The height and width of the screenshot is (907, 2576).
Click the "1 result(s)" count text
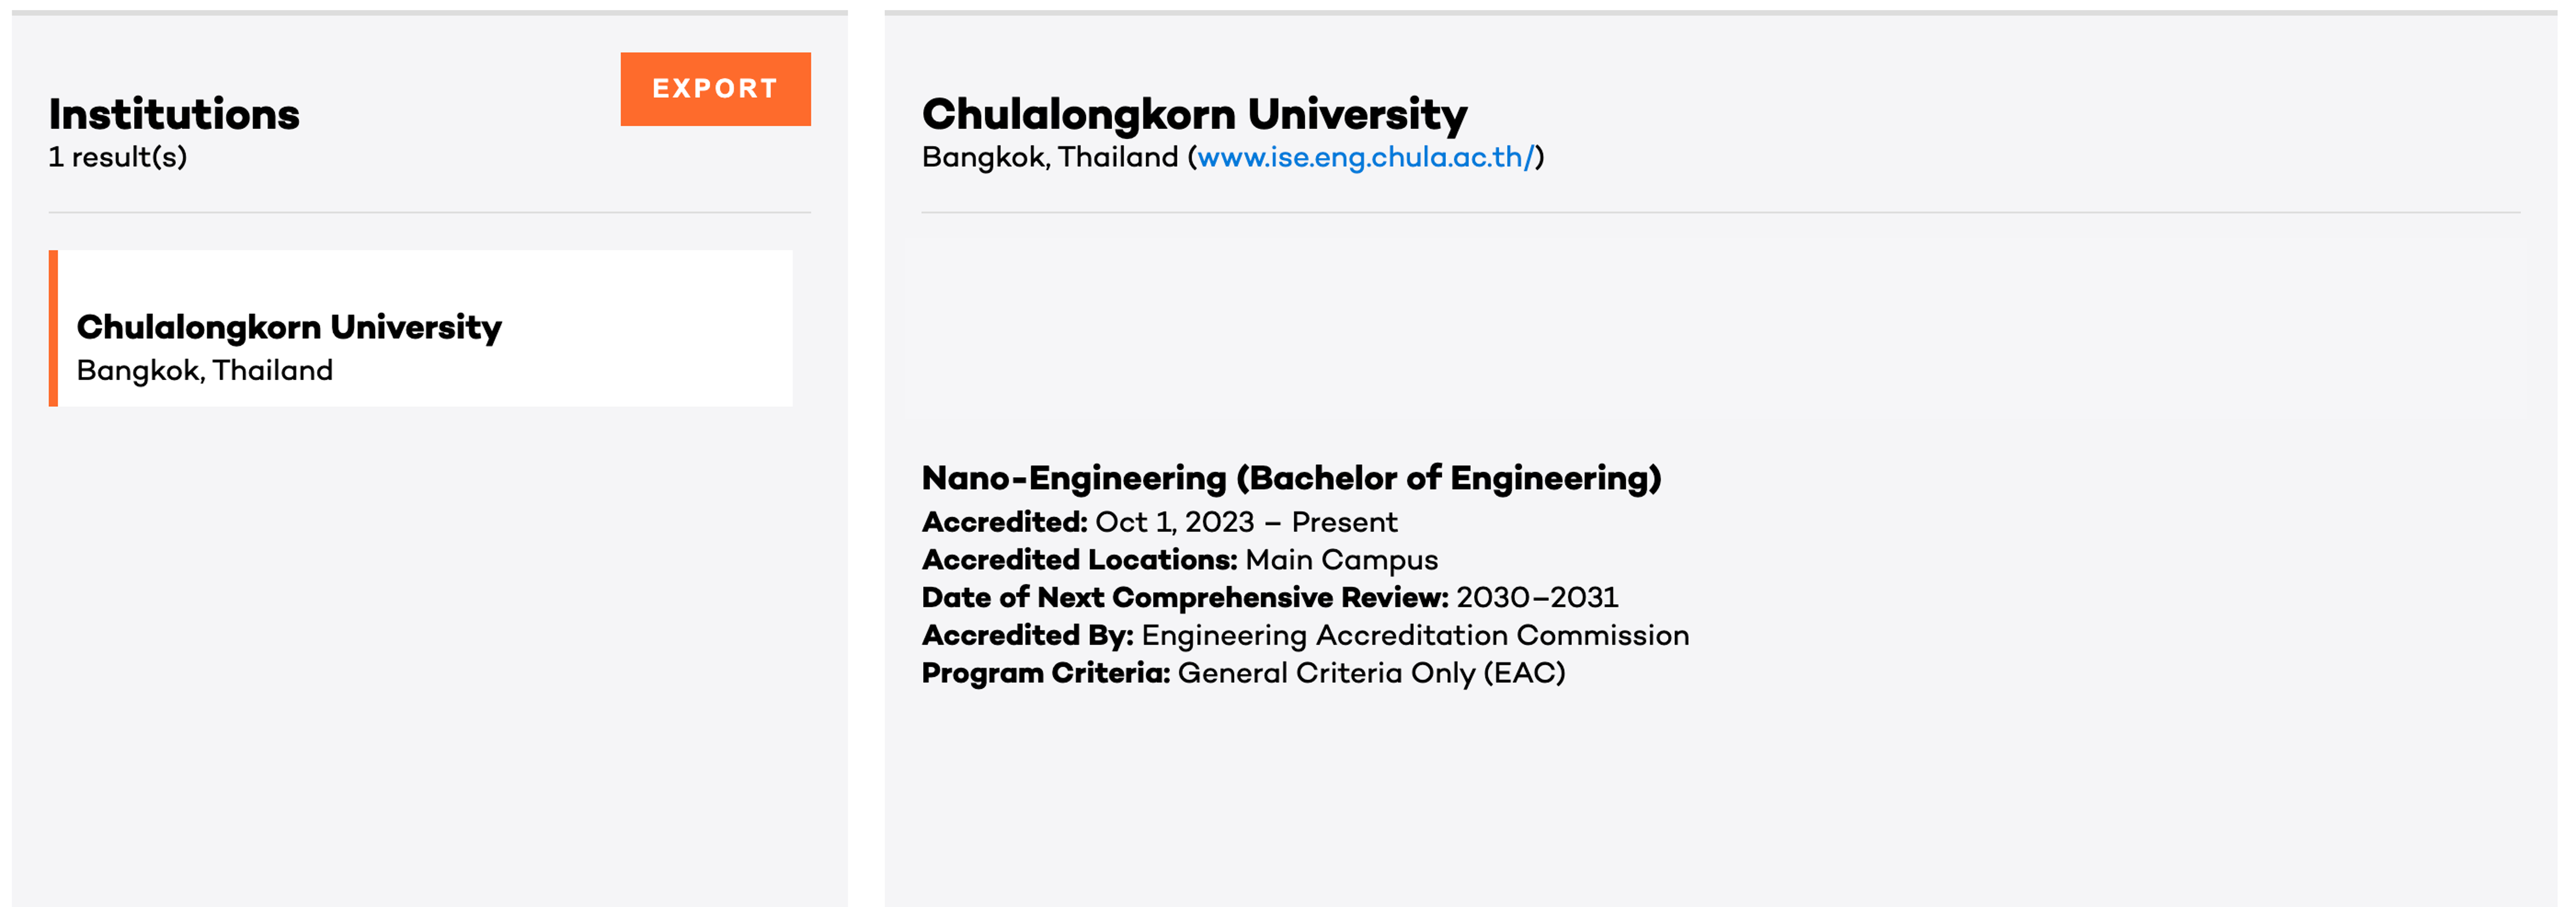[x=118, y=157]
